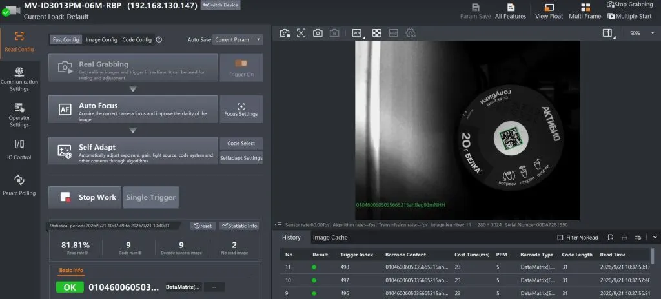
Task: Click Multiple Start at top right
Action: pos(630,16)
